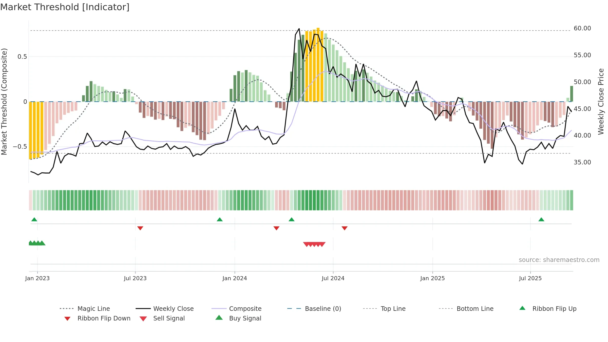
Task: Click the green Ribbon Flip Up legend triangle
Action: (522, 308)
